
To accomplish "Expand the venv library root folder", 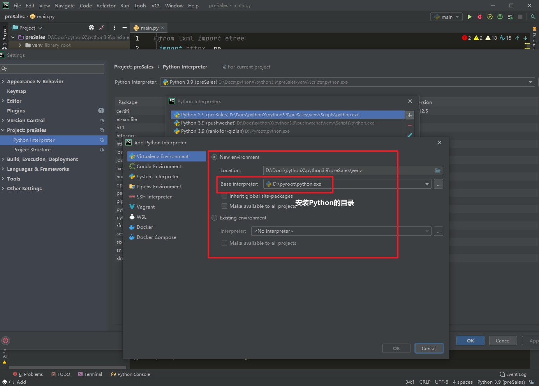I will coord(19,45).
